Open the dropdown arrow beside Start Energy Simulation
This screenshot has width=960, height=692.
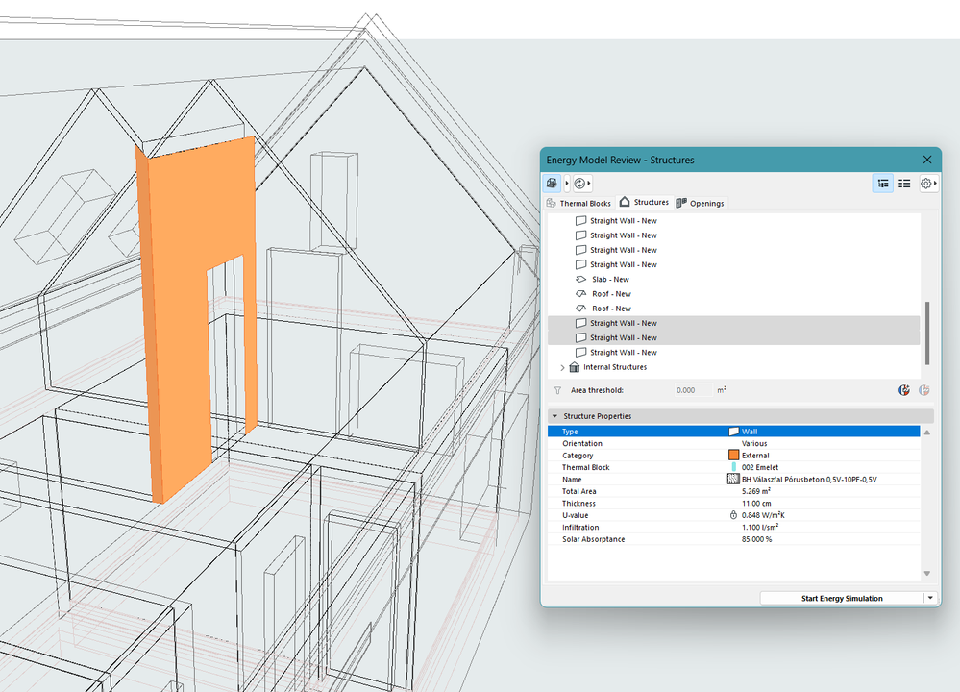click(x=930, y=599)
